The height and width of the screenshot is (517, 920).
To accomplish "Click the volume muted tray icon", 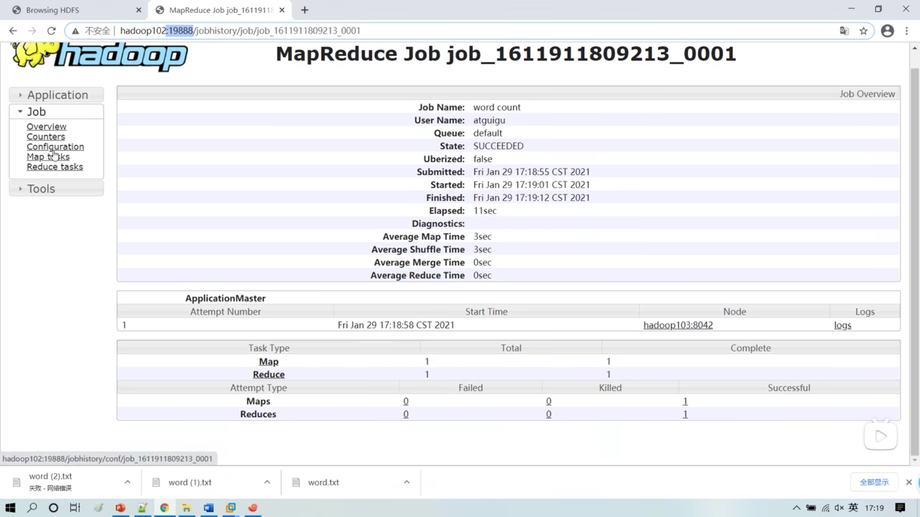I will click(839, 508).
